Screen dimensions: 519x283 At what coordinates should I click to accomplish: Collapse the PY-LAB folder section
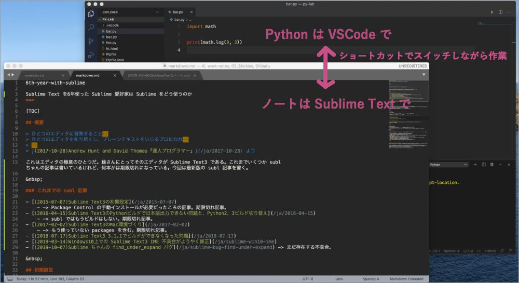[x=131, y=20]
